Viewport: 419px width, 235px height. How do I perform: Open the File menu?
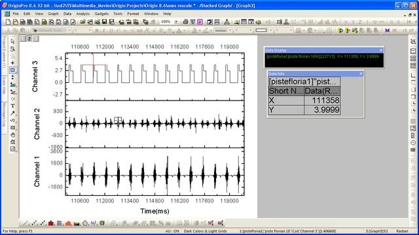(x=16, y=14)
